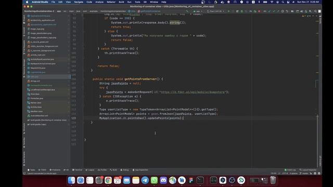333x187 pixels.
Task: Open the Git menu
Action: 145,2
